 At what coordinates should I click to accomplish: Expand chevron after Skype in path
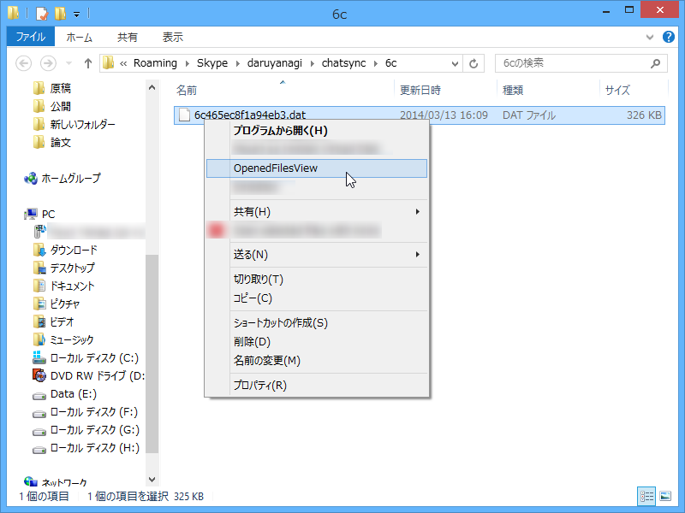pyautogui.click(x=238, y=63)
